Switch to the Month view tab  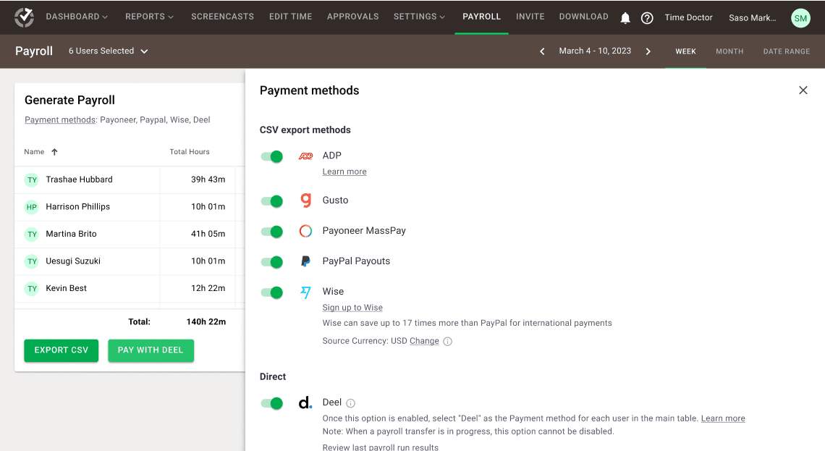pyautogui.click(x=729, y=51)
